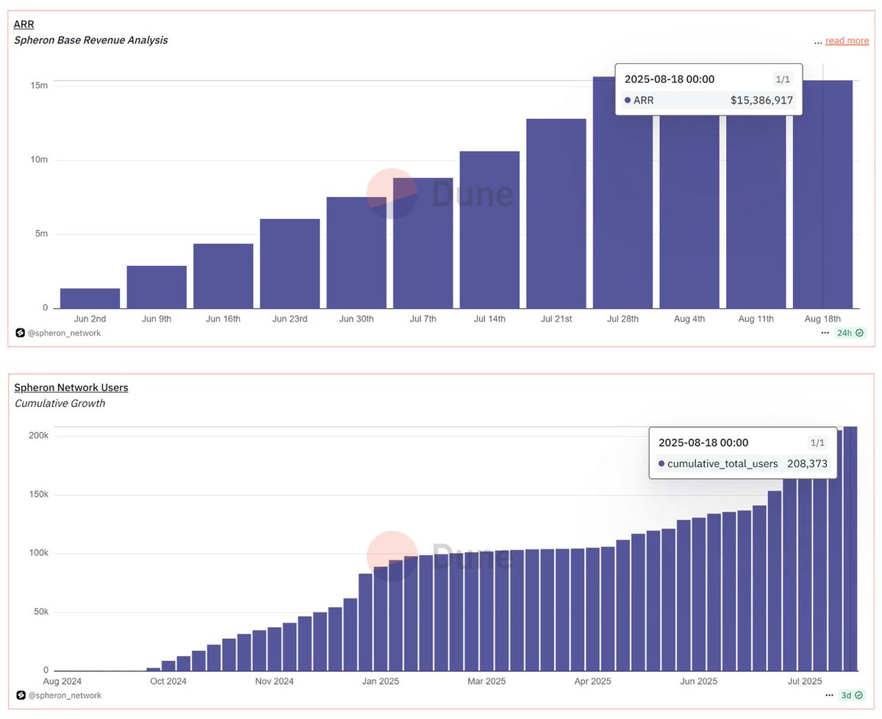Select the Jun 23rd ARR bar

click(290, 264)
